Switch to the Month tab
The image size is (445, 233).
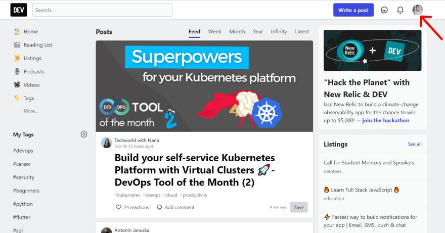237,31
